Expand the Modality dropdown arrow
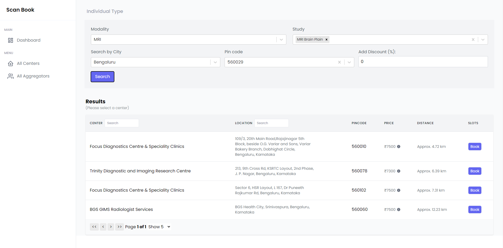The width and height of the screenshot is (503, 248). point(281,40)
